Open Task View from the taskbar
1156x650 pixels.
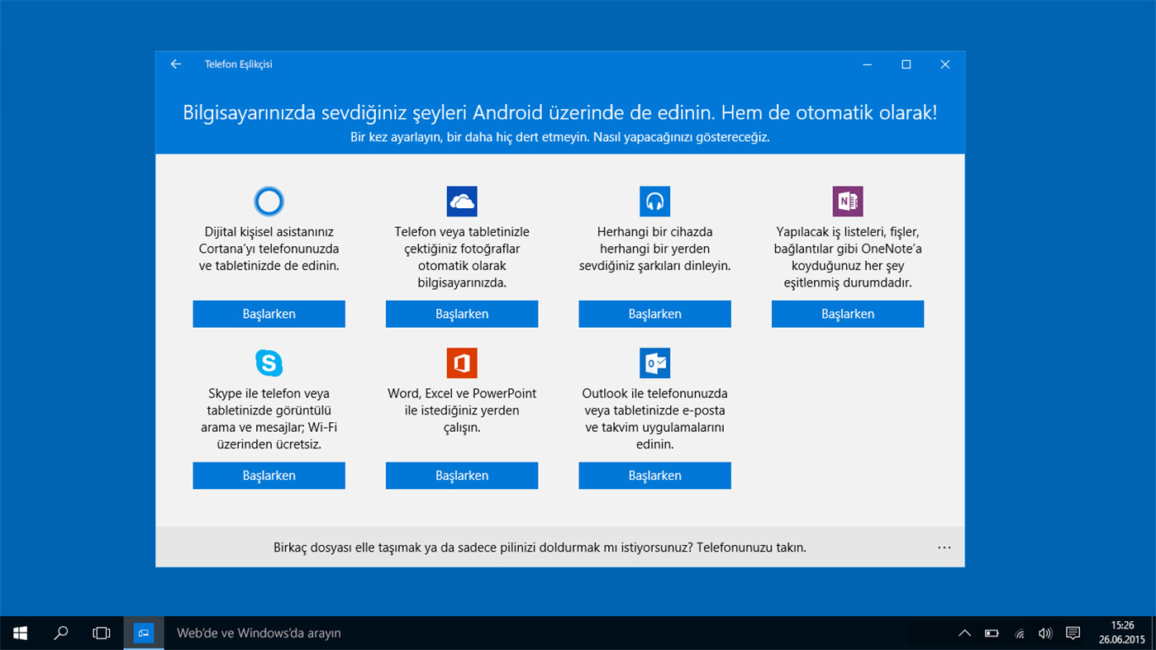101,633
